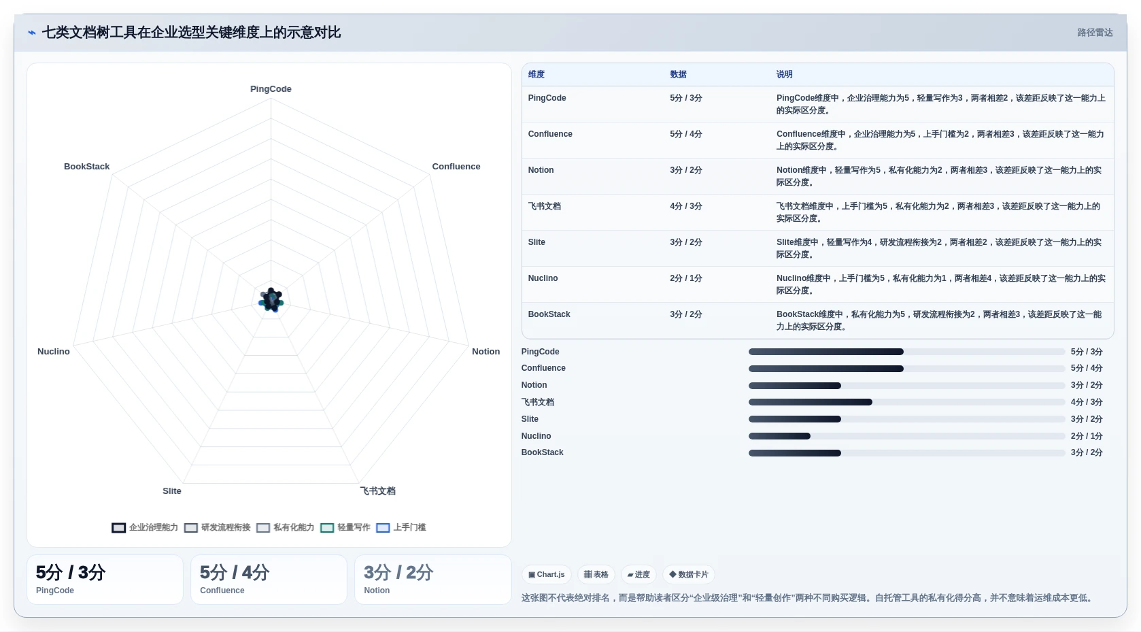Click the 表格 tag
Viewport: 1141px width, 632px height.
596,575
